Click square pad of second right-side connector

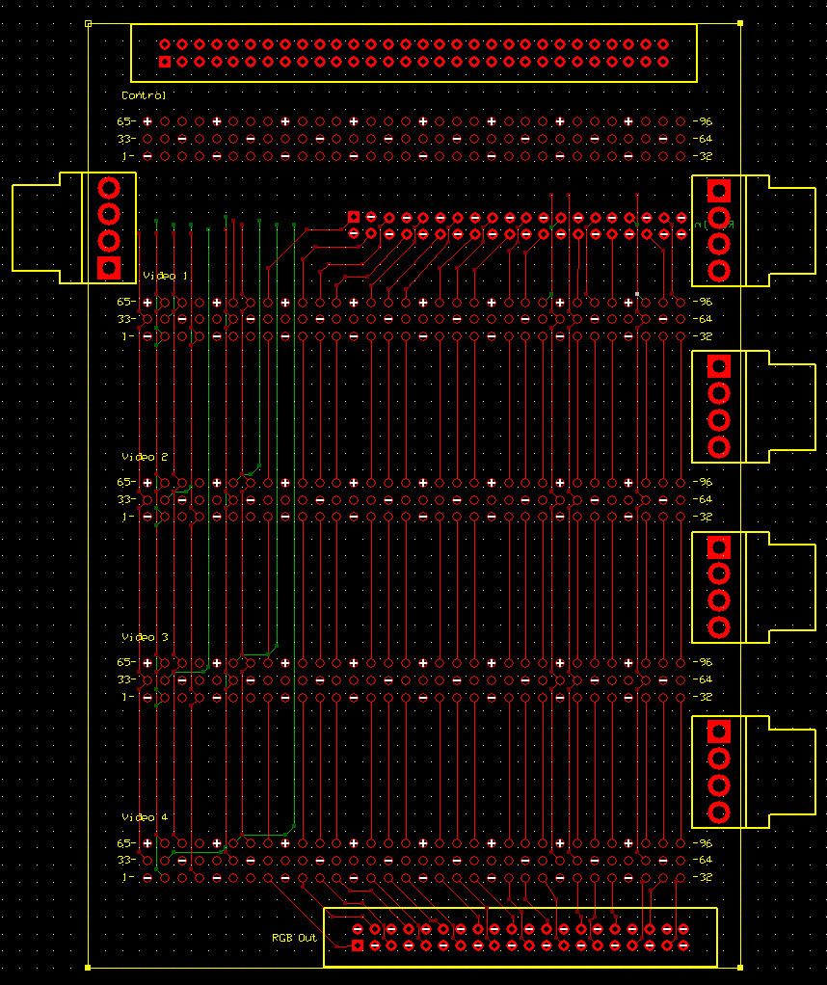click(x=718, y=366)
